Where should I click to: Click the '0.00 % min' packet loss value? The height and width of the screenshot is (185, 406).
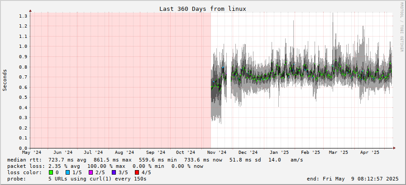pyautogui.click(x=148, y=166)
